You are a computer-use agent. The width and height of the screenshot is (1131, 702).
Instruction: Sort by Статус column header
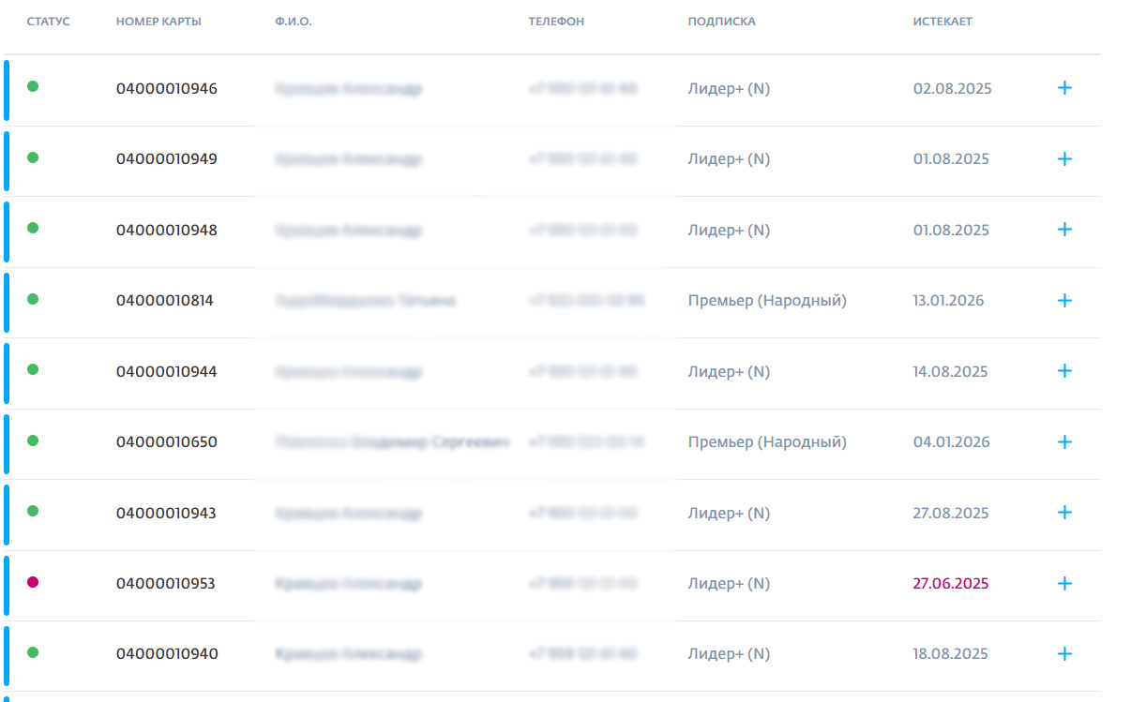pos(48,22)
